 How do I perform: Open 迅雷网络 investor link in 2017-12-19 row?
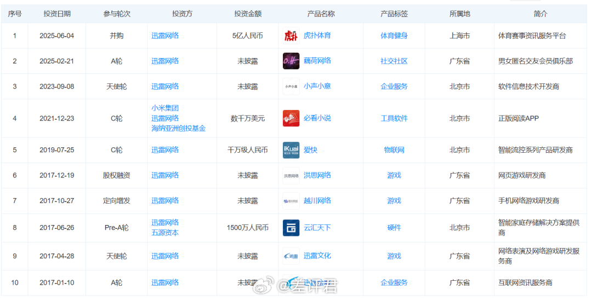click(x=165, y=175)
